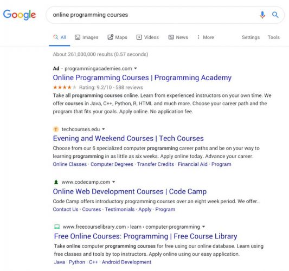Screen dimensions: 289x271
Task: Expand the arrow next to programmingacademies.com
Action: point(136,68)
